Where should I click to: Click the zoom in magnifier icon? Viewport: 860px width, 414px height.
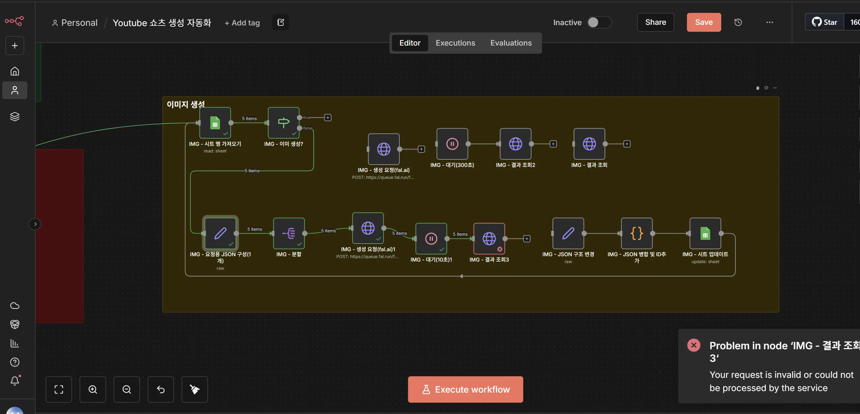[93, 389]
